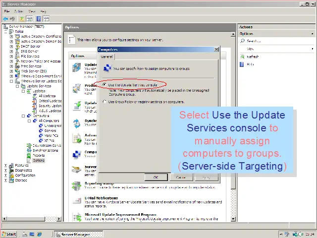Click the Reporting Rollup icon
Screen dimensions: 317x238
click(x=77, y=186)
